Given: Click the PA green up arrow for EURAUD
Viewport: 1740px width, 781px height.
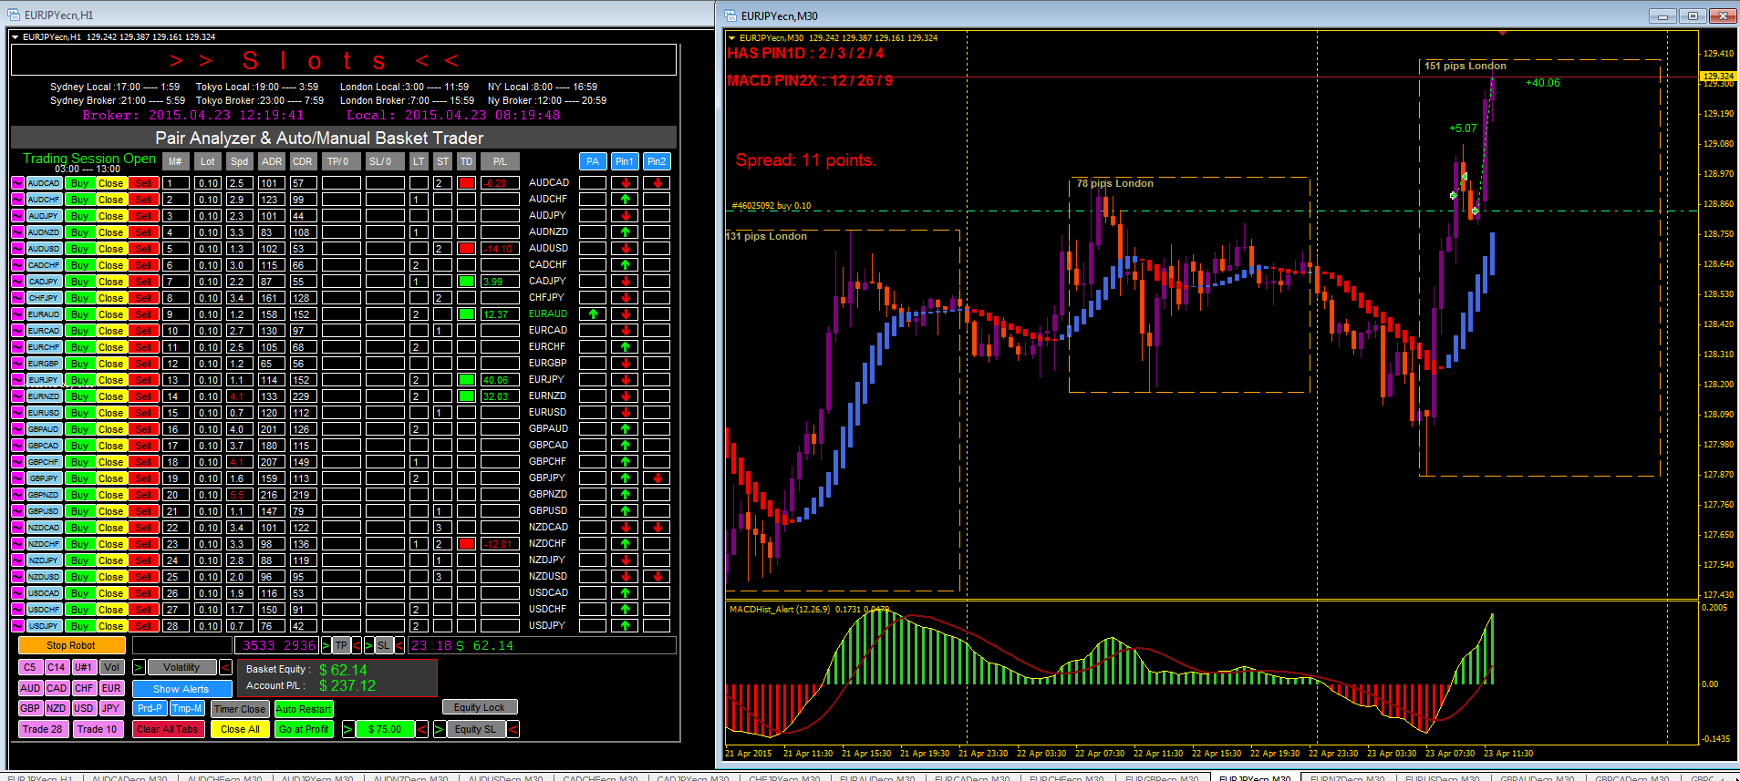Looking at the screenshot, I should pyautogui.click(x=593, y=314).
